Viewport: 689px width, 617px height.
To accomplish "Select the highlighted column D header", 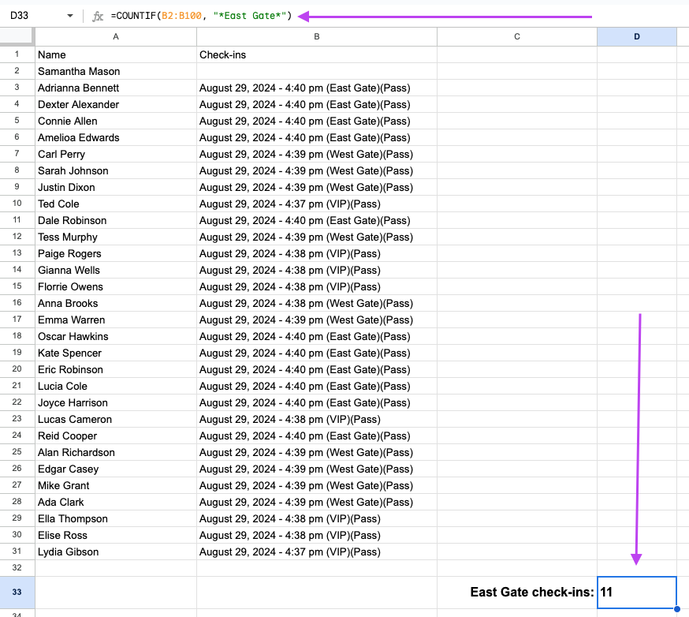I will pos(636,36).
